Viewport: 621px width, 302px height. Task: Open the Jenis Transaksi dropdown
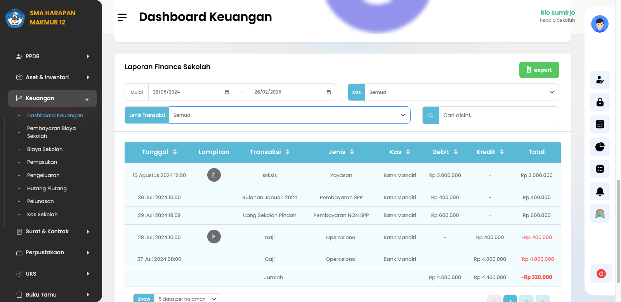289,115
